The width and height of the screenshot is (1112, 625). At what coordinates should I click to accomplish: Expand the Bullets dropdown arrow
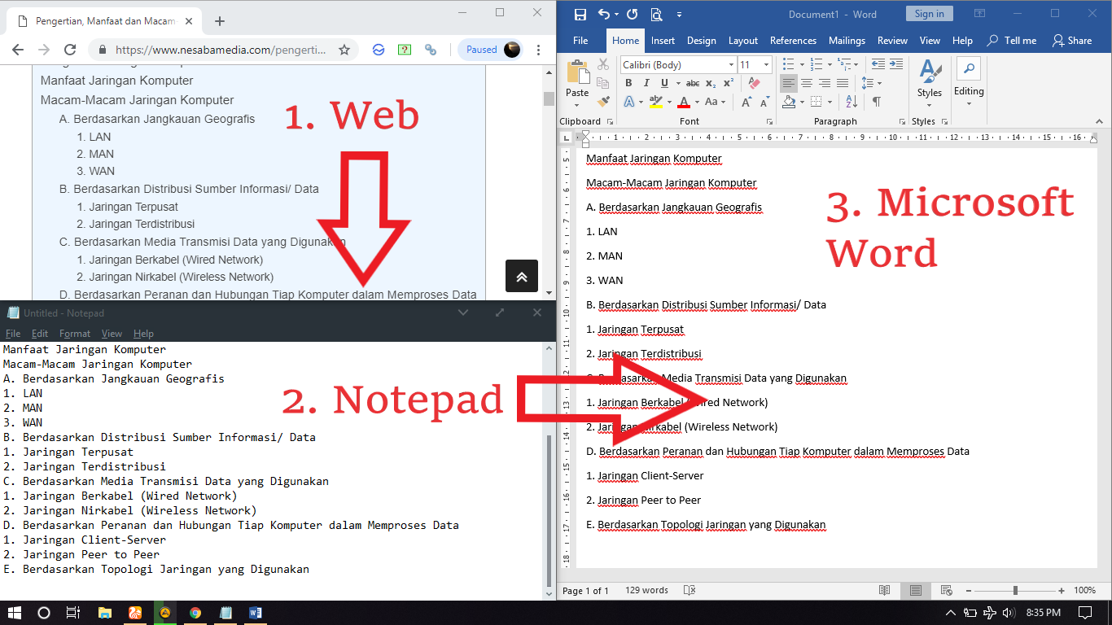pyautogui.click(x=802, y=64)
